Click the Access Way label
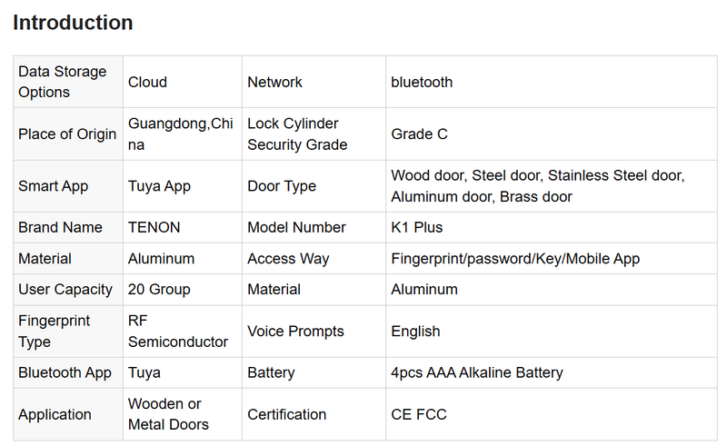This screenshot has width=727, height=446. coord(288,259)
